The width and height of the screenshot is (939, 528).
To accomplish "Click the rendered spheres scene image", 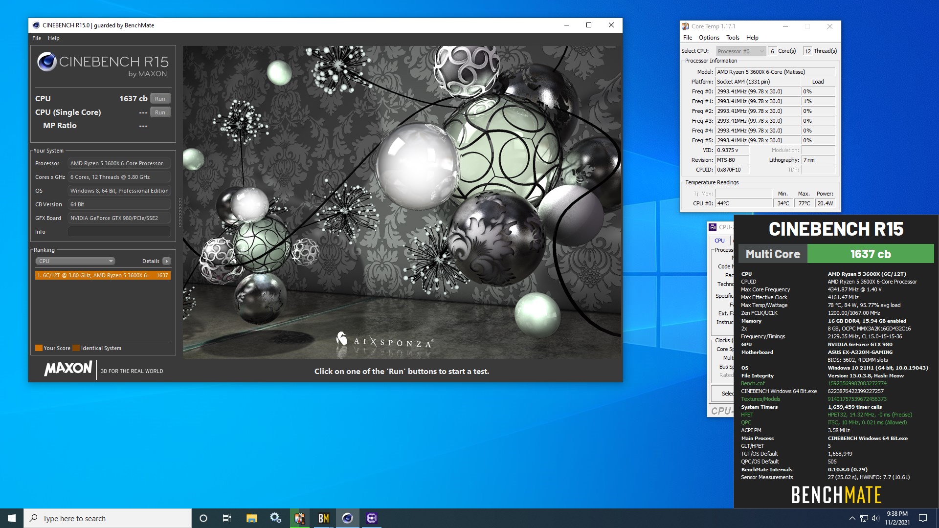I will (x=402, y=202).
